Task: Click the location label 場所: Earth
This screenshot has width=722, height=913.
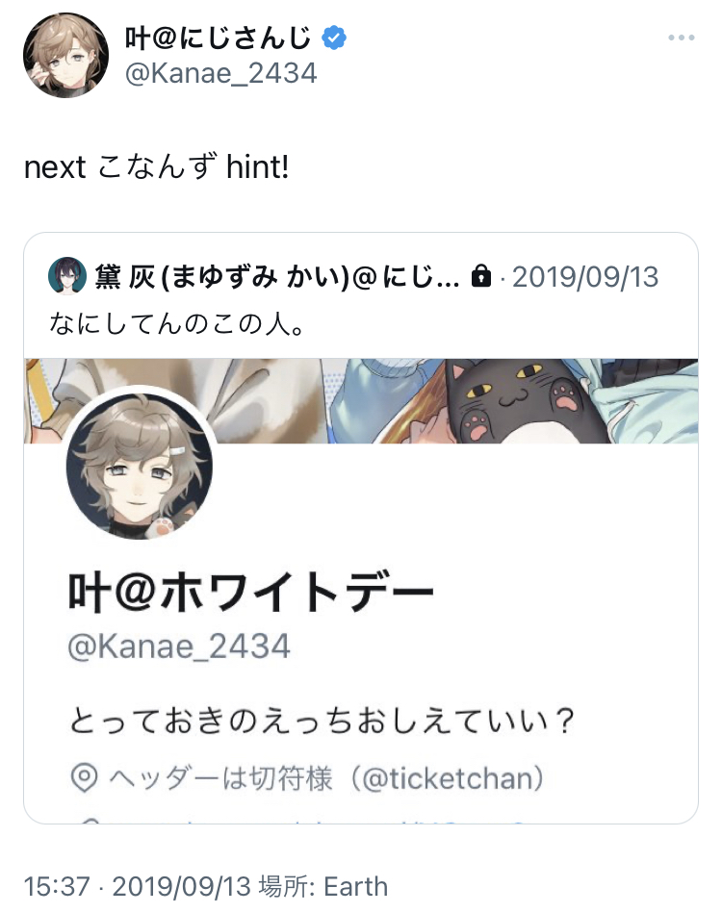Action: click(x=323, y=887)
